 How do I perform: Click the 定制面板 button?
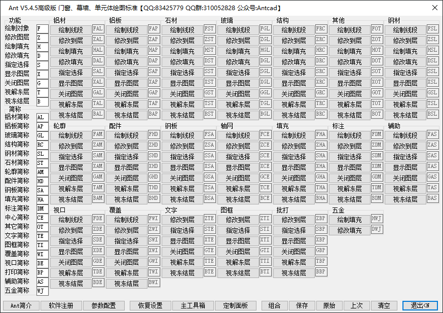click(232, 305)
